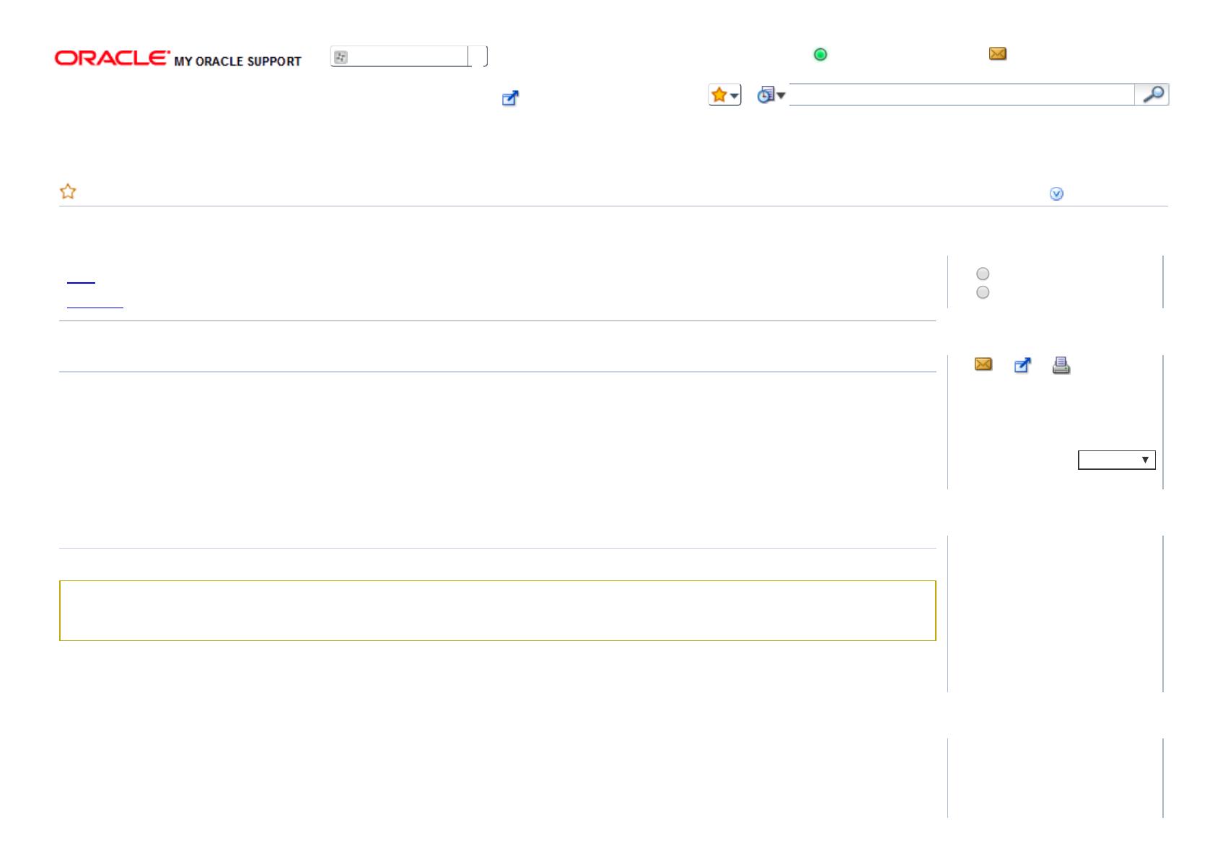Click the email envelope icon beside the printer

pos(983,365)
